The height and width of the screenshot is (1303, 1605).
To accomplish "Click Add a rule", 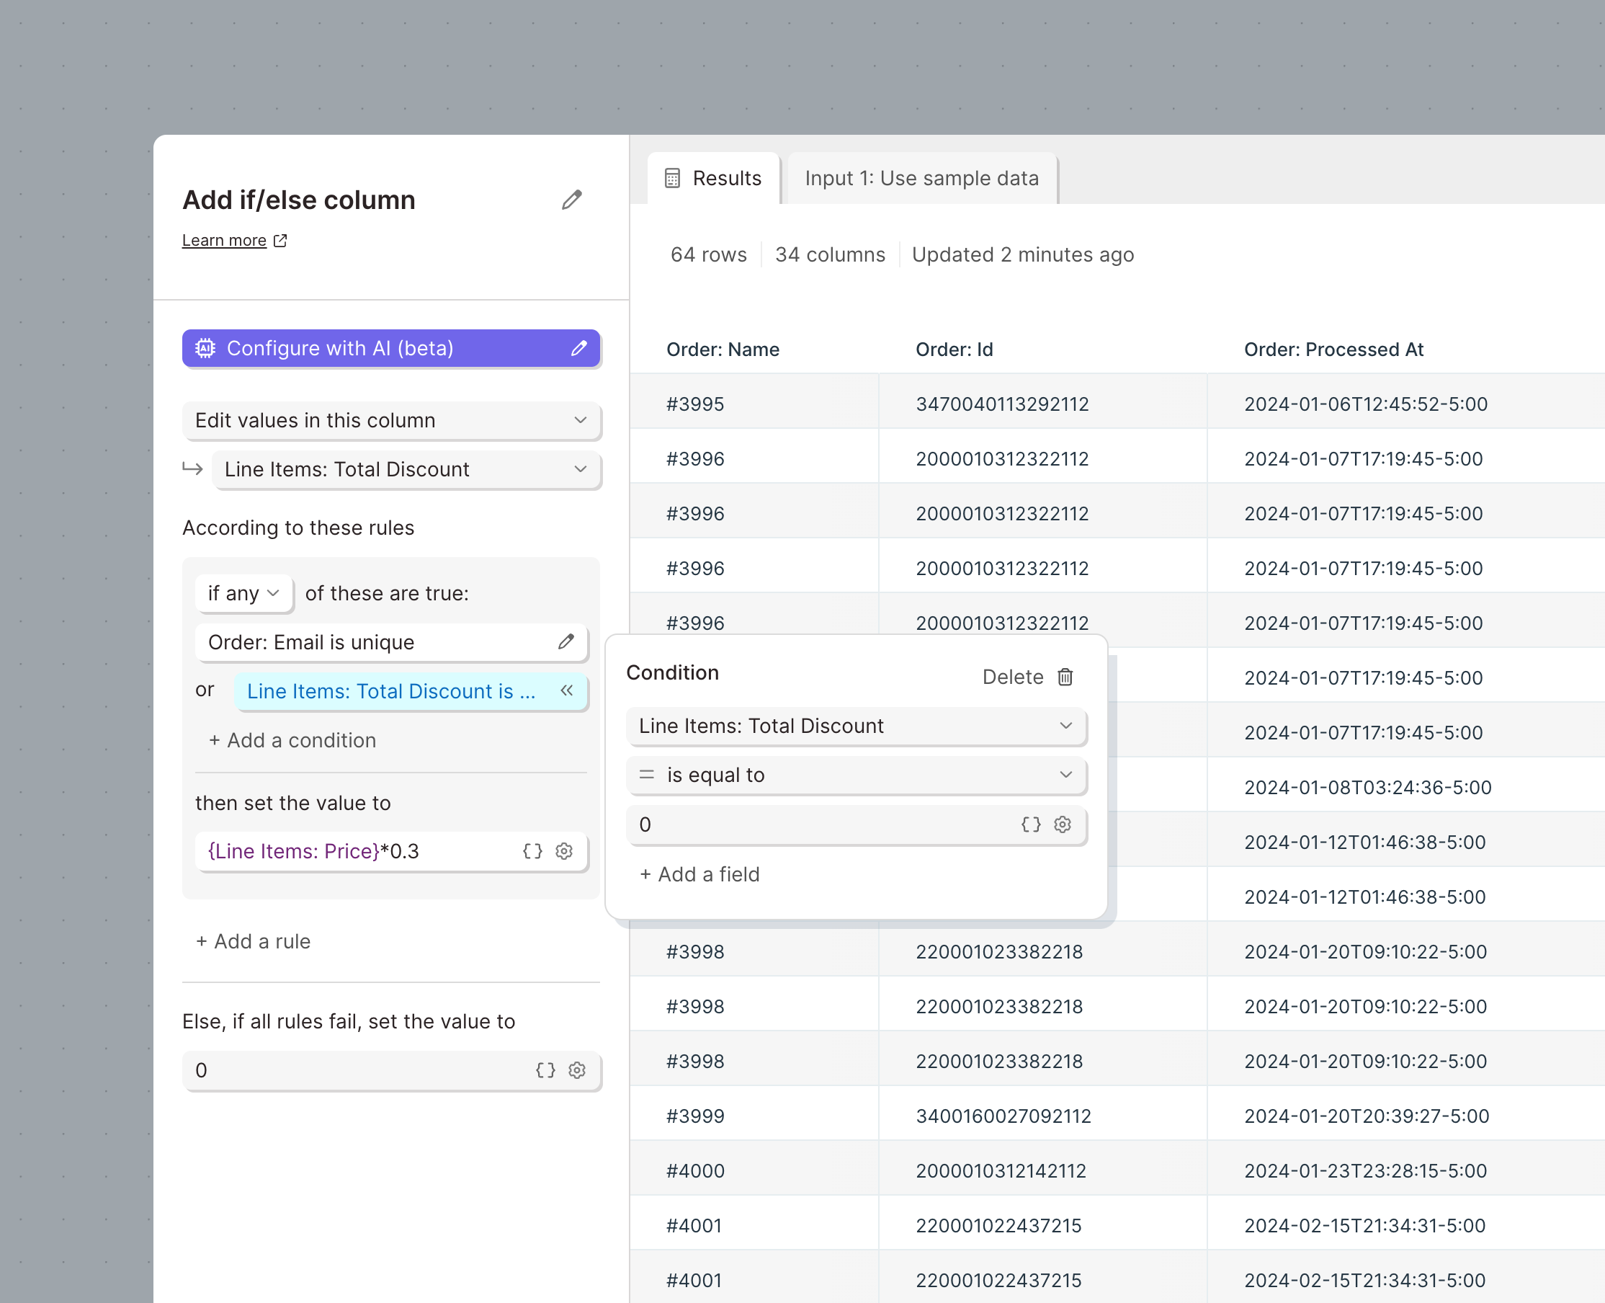I will coord(253,942).
